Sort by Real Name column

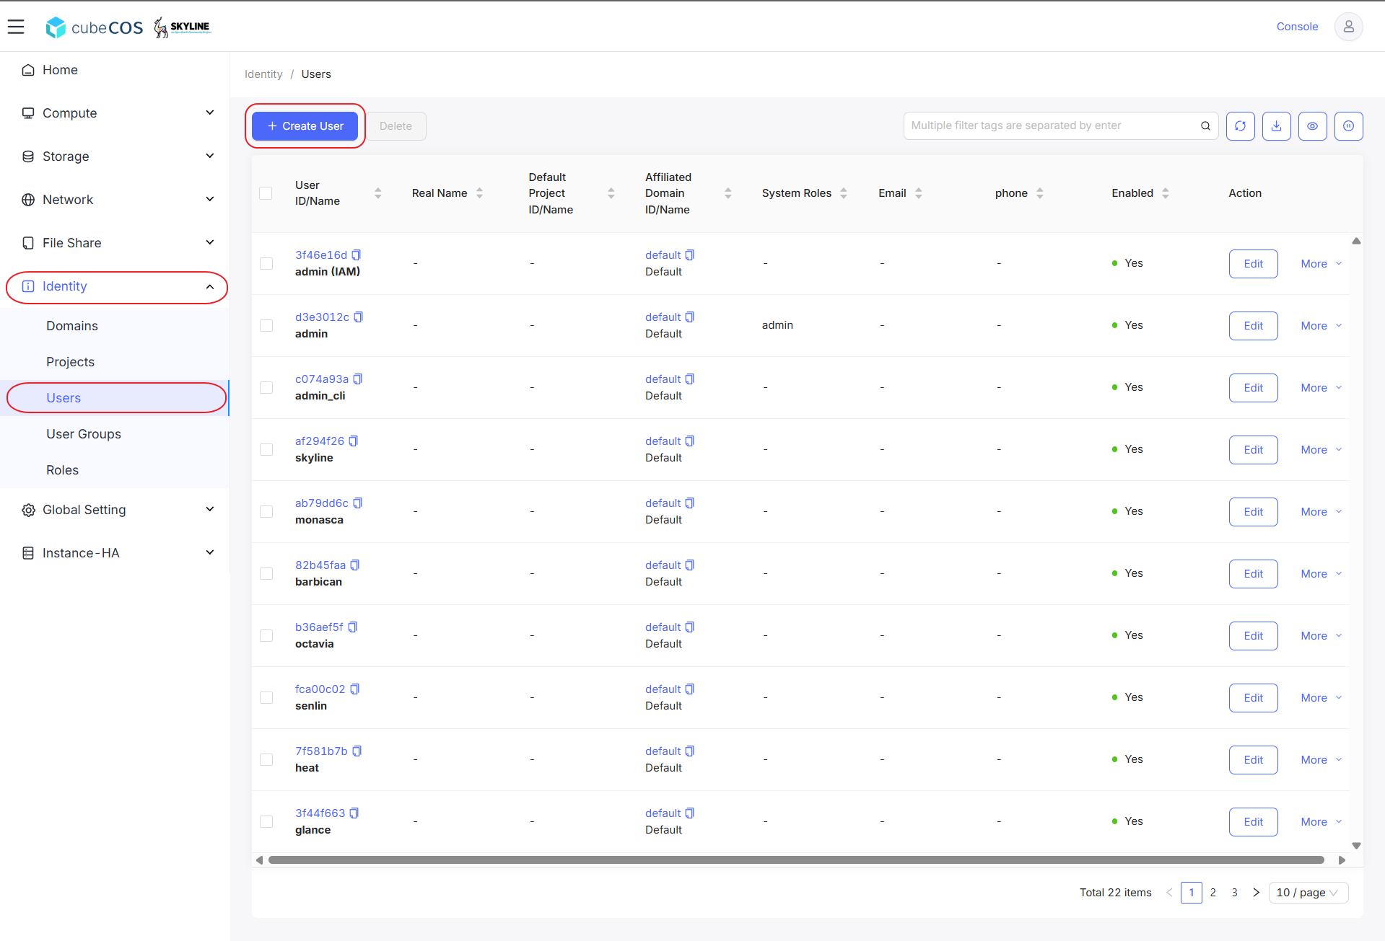tap(479, 193)
